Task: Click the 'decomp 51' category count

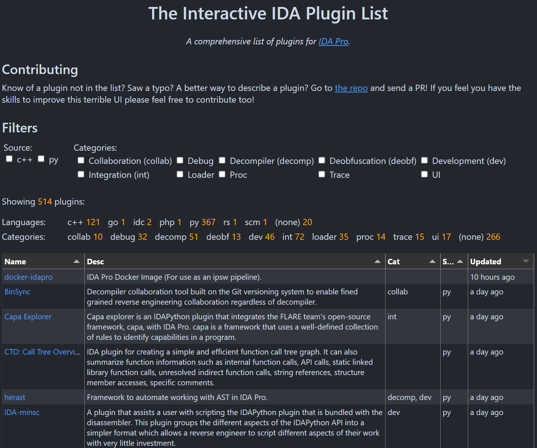Action: 177,237
